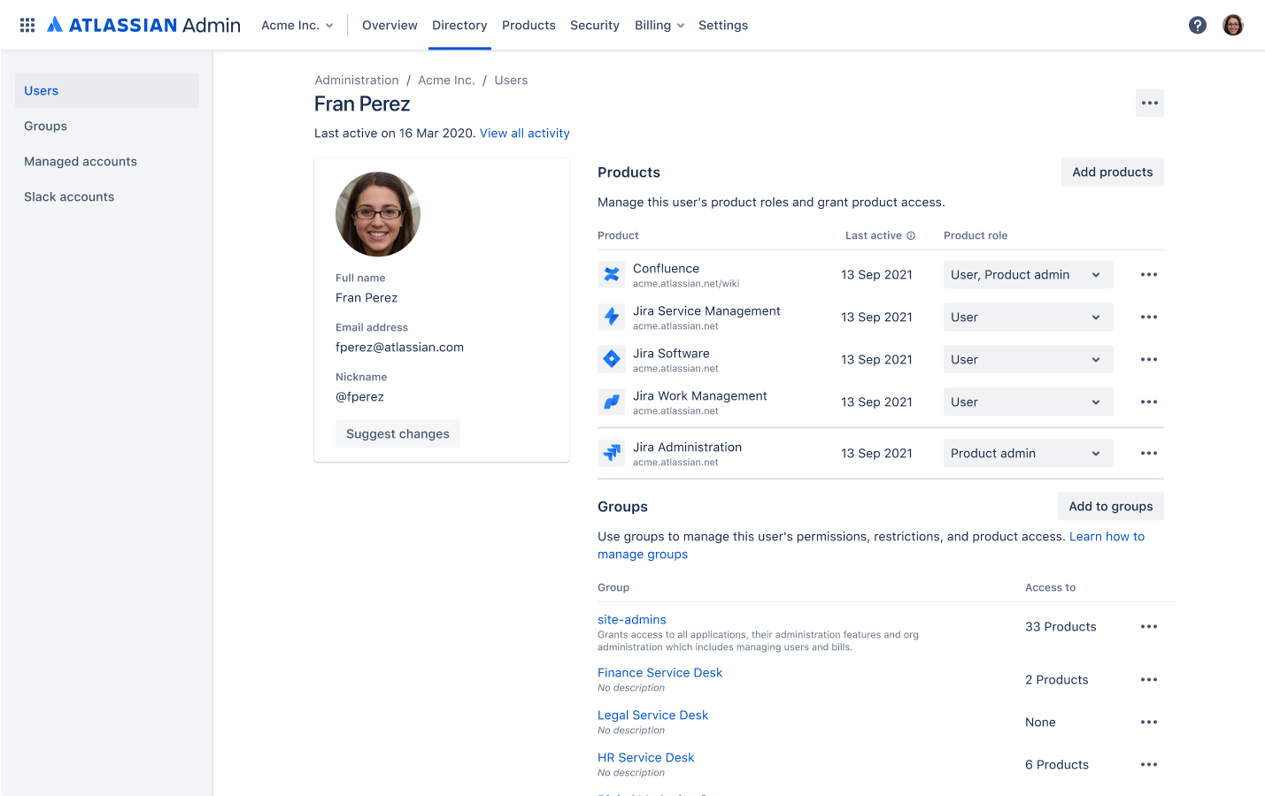Open more options for Confluence row

tap(1149, 274)
